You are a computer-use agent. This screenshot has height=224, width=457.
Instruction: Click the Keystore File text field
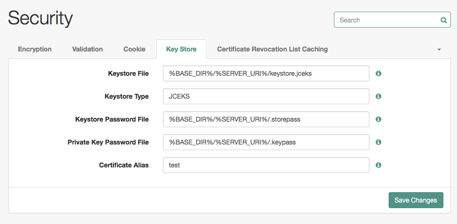coord(266,73)
